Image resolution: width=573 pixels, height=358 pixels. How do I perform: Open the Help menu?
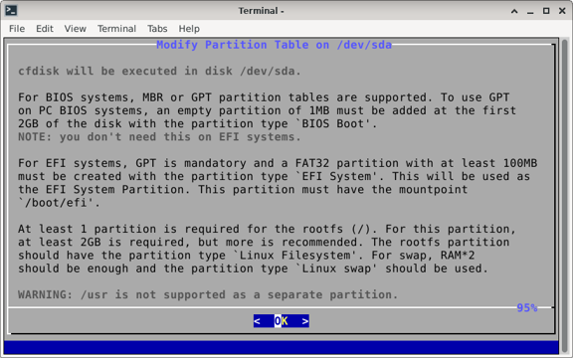click(189, 29)
